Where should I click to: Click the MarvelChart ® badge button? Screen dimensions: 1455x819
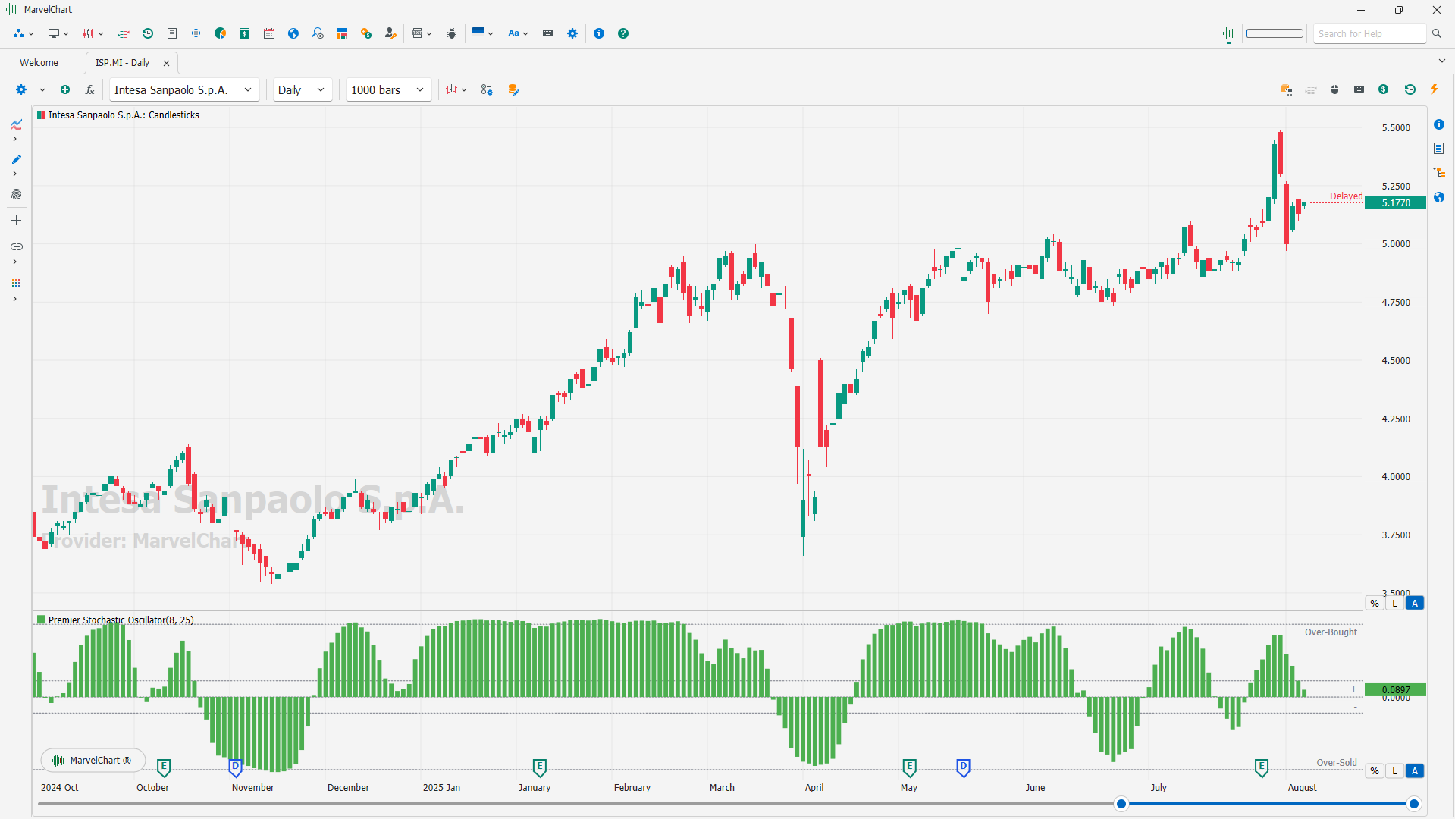click(93, 760)
